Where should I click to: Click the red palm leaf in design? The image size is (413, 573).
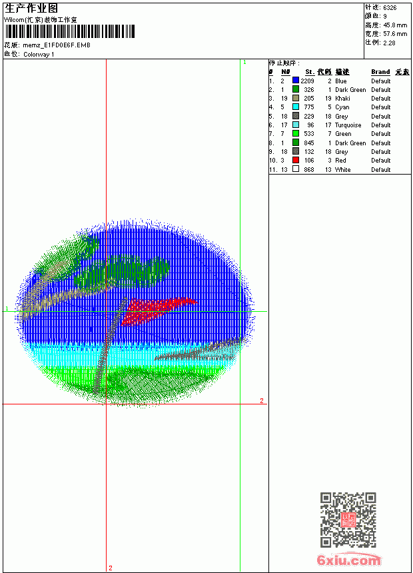point(157,310)
